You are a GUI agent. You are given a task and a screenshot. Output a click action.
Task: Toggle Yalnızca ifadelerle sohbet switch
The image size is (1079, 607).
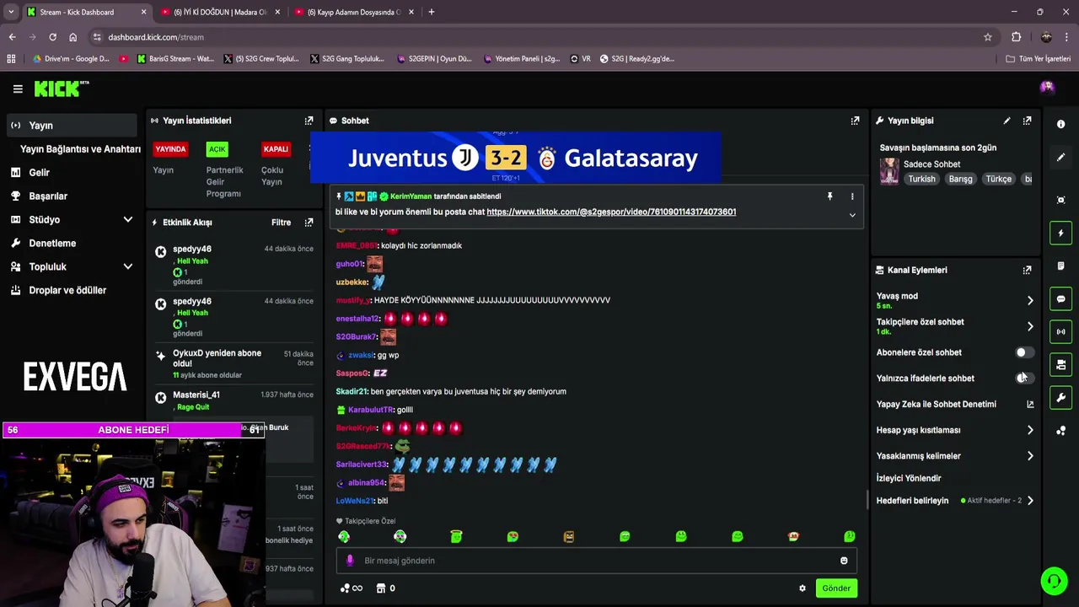tap(1023, 379)
